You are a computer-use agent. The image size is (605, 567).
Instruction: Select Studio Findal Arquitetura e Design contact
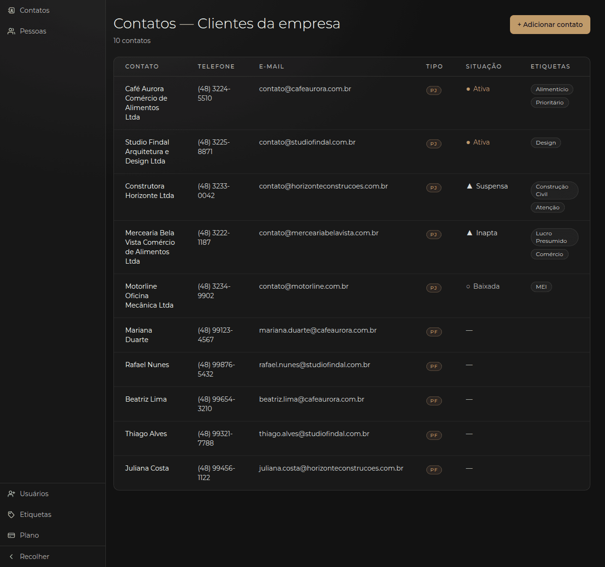(x=147, y=152)
